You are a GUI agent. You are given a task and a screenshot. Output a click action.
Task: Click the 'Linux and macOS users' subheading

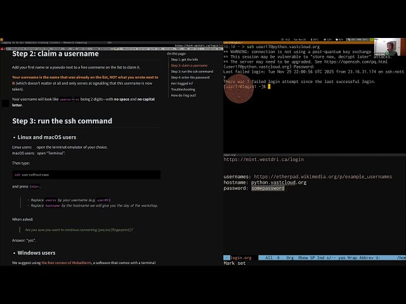47,137
